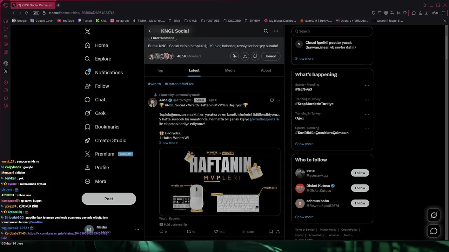Open options for #StopMurderInTurkiye trend

(x=367, y=100)
